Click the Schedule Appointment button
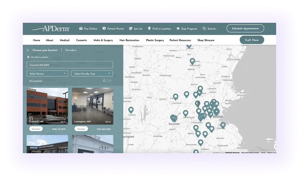Image resolution: width=304 pixels, height=181 pixels. tap(245, 28)
